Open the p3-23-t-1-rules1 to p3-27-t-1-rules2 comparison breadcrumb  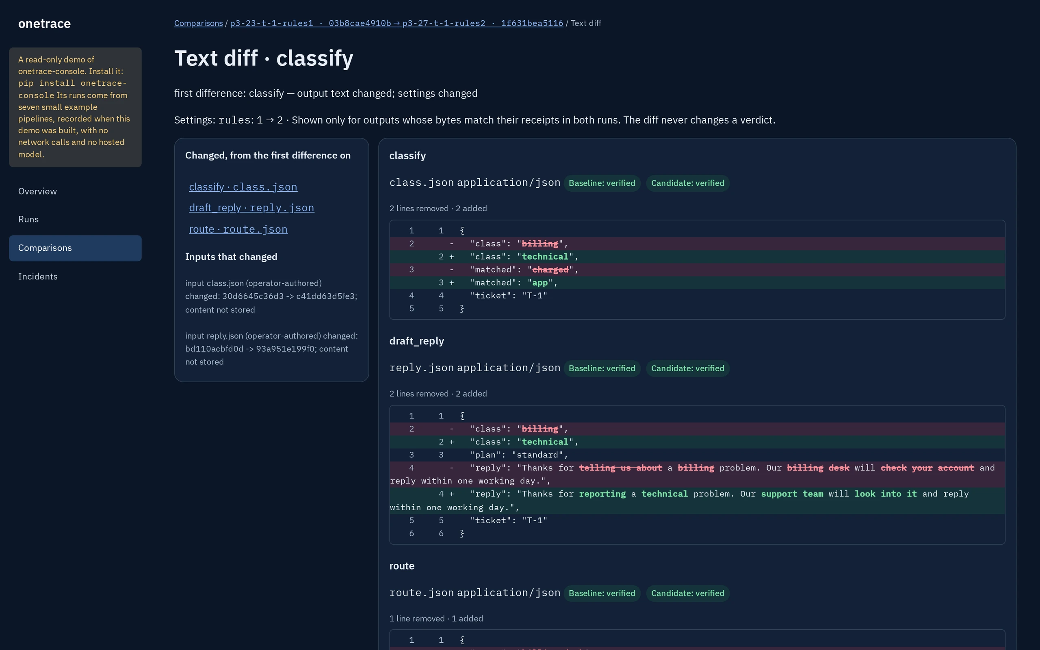pos(396,23)
